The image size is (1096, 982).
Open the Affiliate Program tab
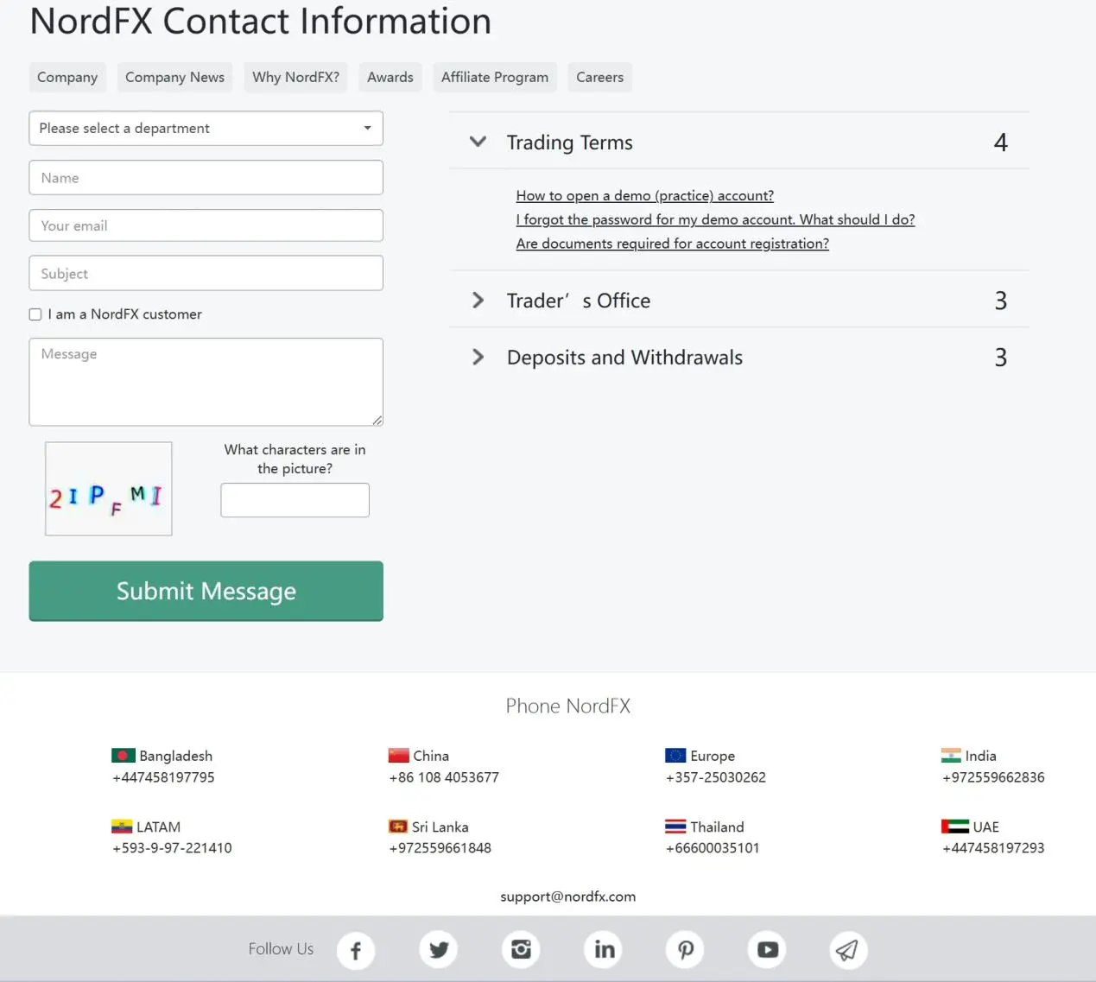coord(495,77)
